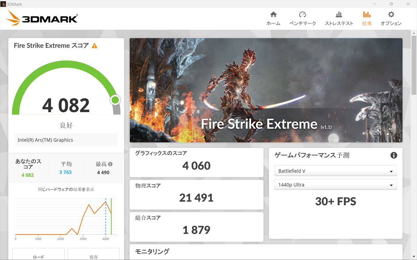Select the 結果 results tab

pos(367,19)
